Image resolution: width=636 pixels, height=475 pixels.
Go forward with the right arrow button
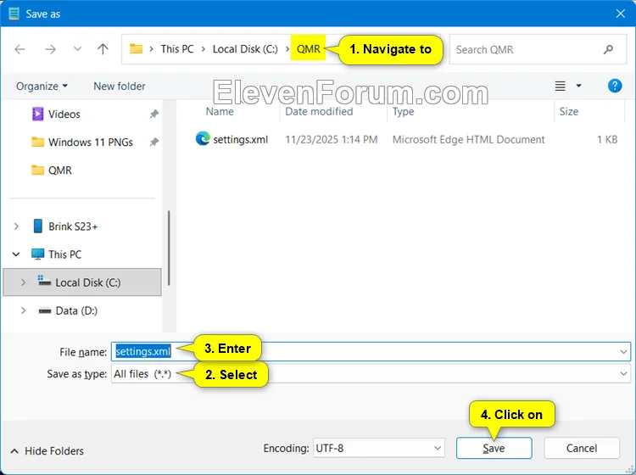point(50,49)
